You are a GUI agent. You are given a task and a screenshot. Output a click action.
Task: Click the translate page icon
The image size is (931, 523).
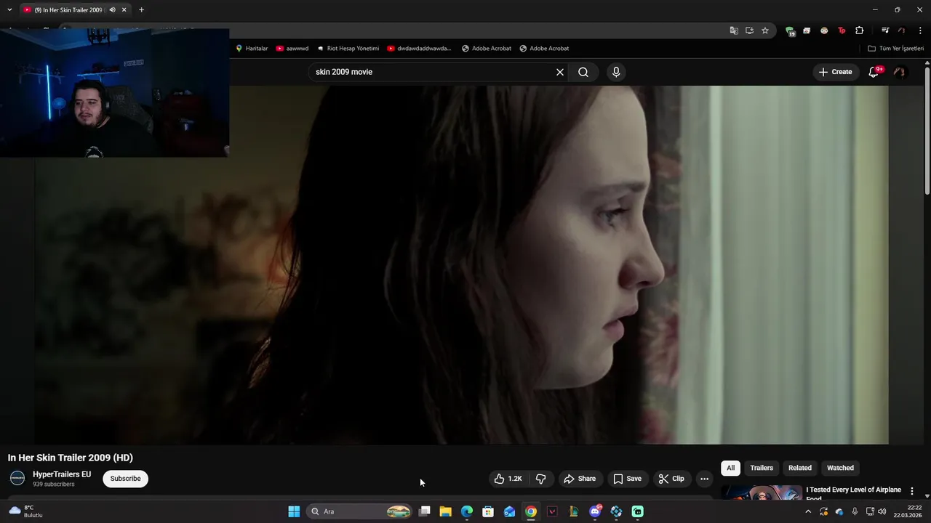(x=734, y=31)
